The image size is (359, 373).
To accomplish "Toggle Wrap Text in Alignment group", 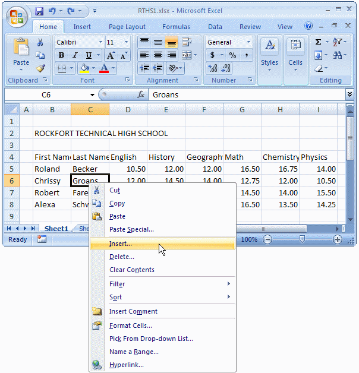I will pos(187,42).
